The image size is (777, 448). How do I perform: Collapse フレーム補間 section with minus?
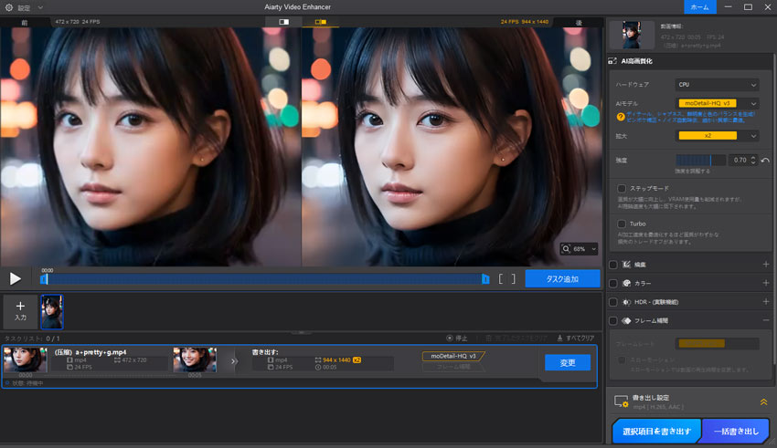coord(766,321)
